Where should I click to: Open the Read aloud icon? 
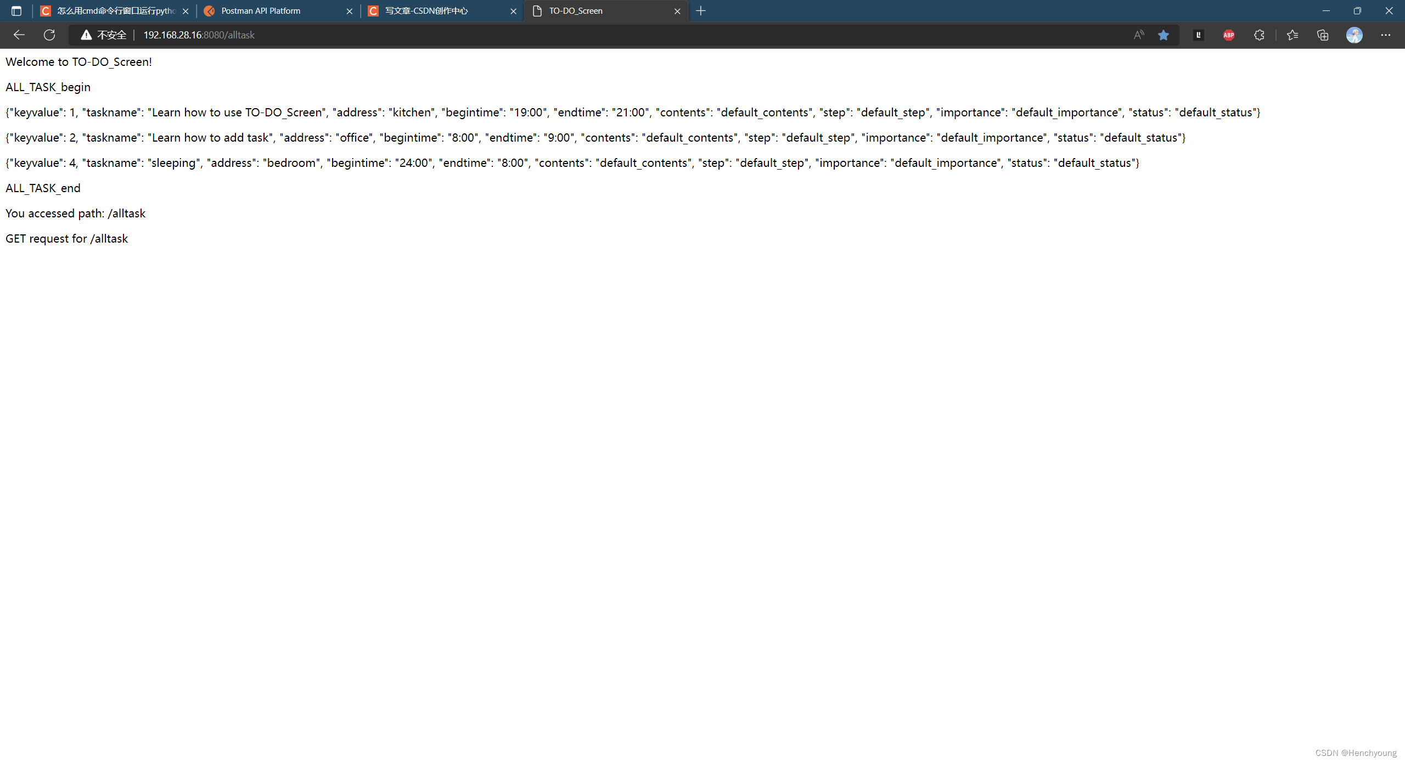1139,35
